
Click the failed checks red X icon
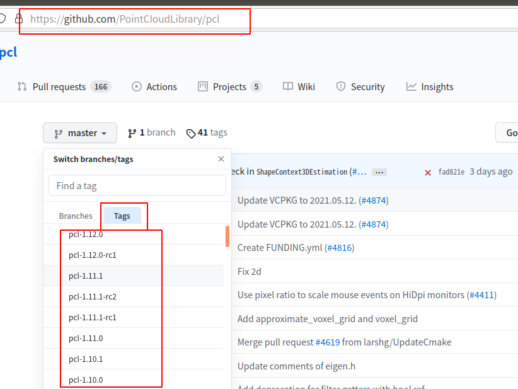click(x=428, y=173)
